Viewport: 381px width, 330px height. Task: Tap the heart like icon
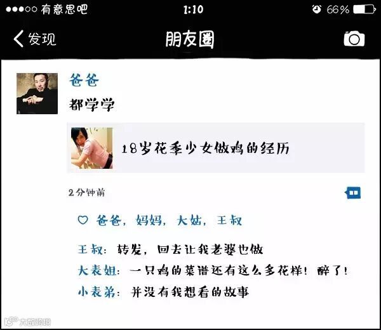click(x=83, y=220)
